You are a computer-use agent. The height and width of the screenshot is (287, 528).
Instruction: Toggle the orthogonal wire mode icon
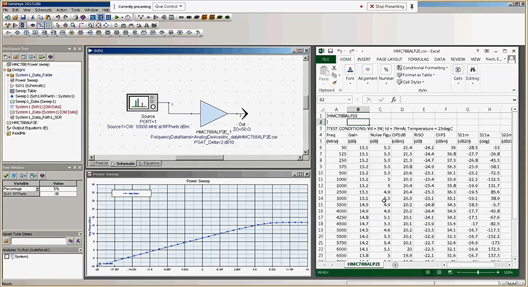pyautogui.click(x=40, y=25)
